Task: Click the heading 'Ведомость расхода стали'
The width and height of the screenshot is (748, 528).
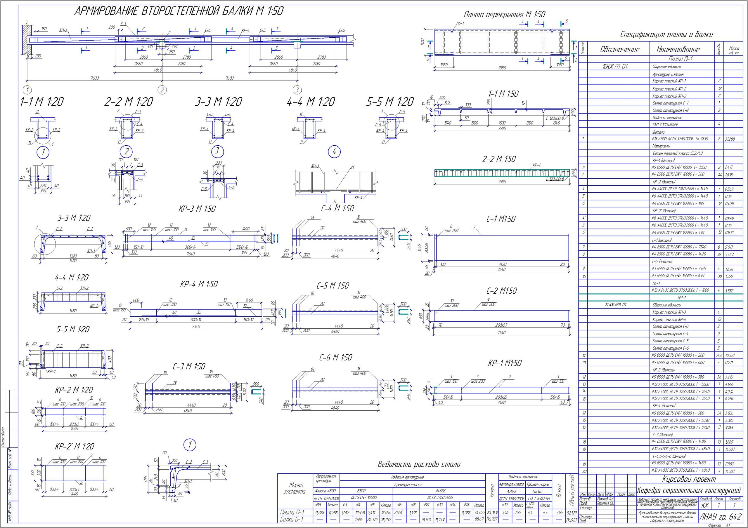Action: tap(419, 465)
